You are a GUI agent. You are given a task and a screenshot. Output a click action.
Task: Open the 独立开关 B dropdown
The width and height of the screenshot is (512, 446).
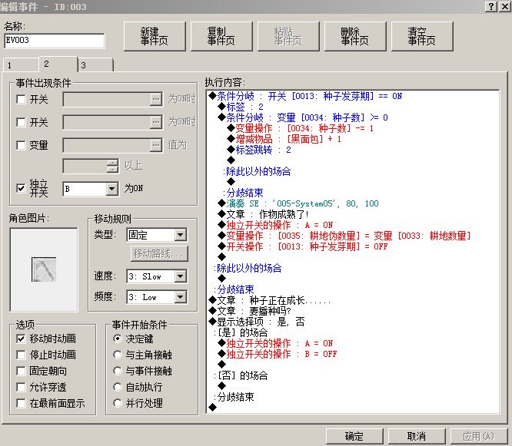(x=112, y=189)
